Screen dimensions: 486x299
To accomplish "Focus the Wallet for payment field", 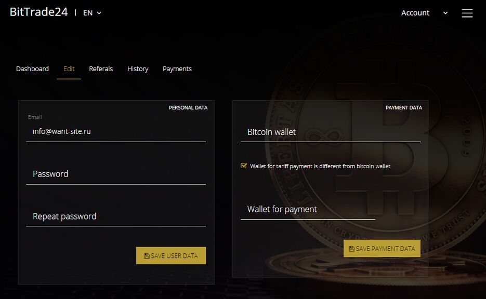I will (308, 209).
